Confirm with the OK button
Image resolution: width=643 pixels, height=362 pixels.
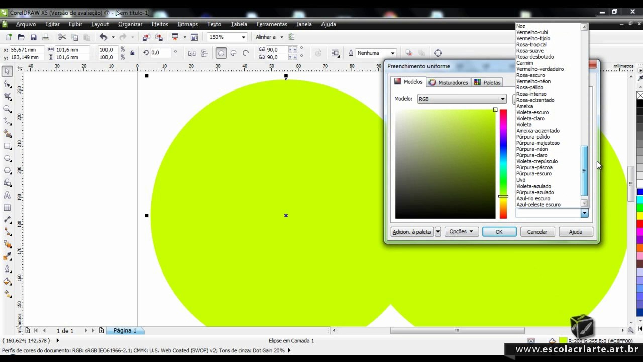tap(499, 232)
